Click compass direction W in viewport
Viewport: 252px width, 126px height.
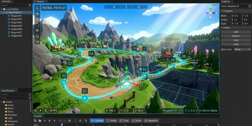[x=139, y=7]
